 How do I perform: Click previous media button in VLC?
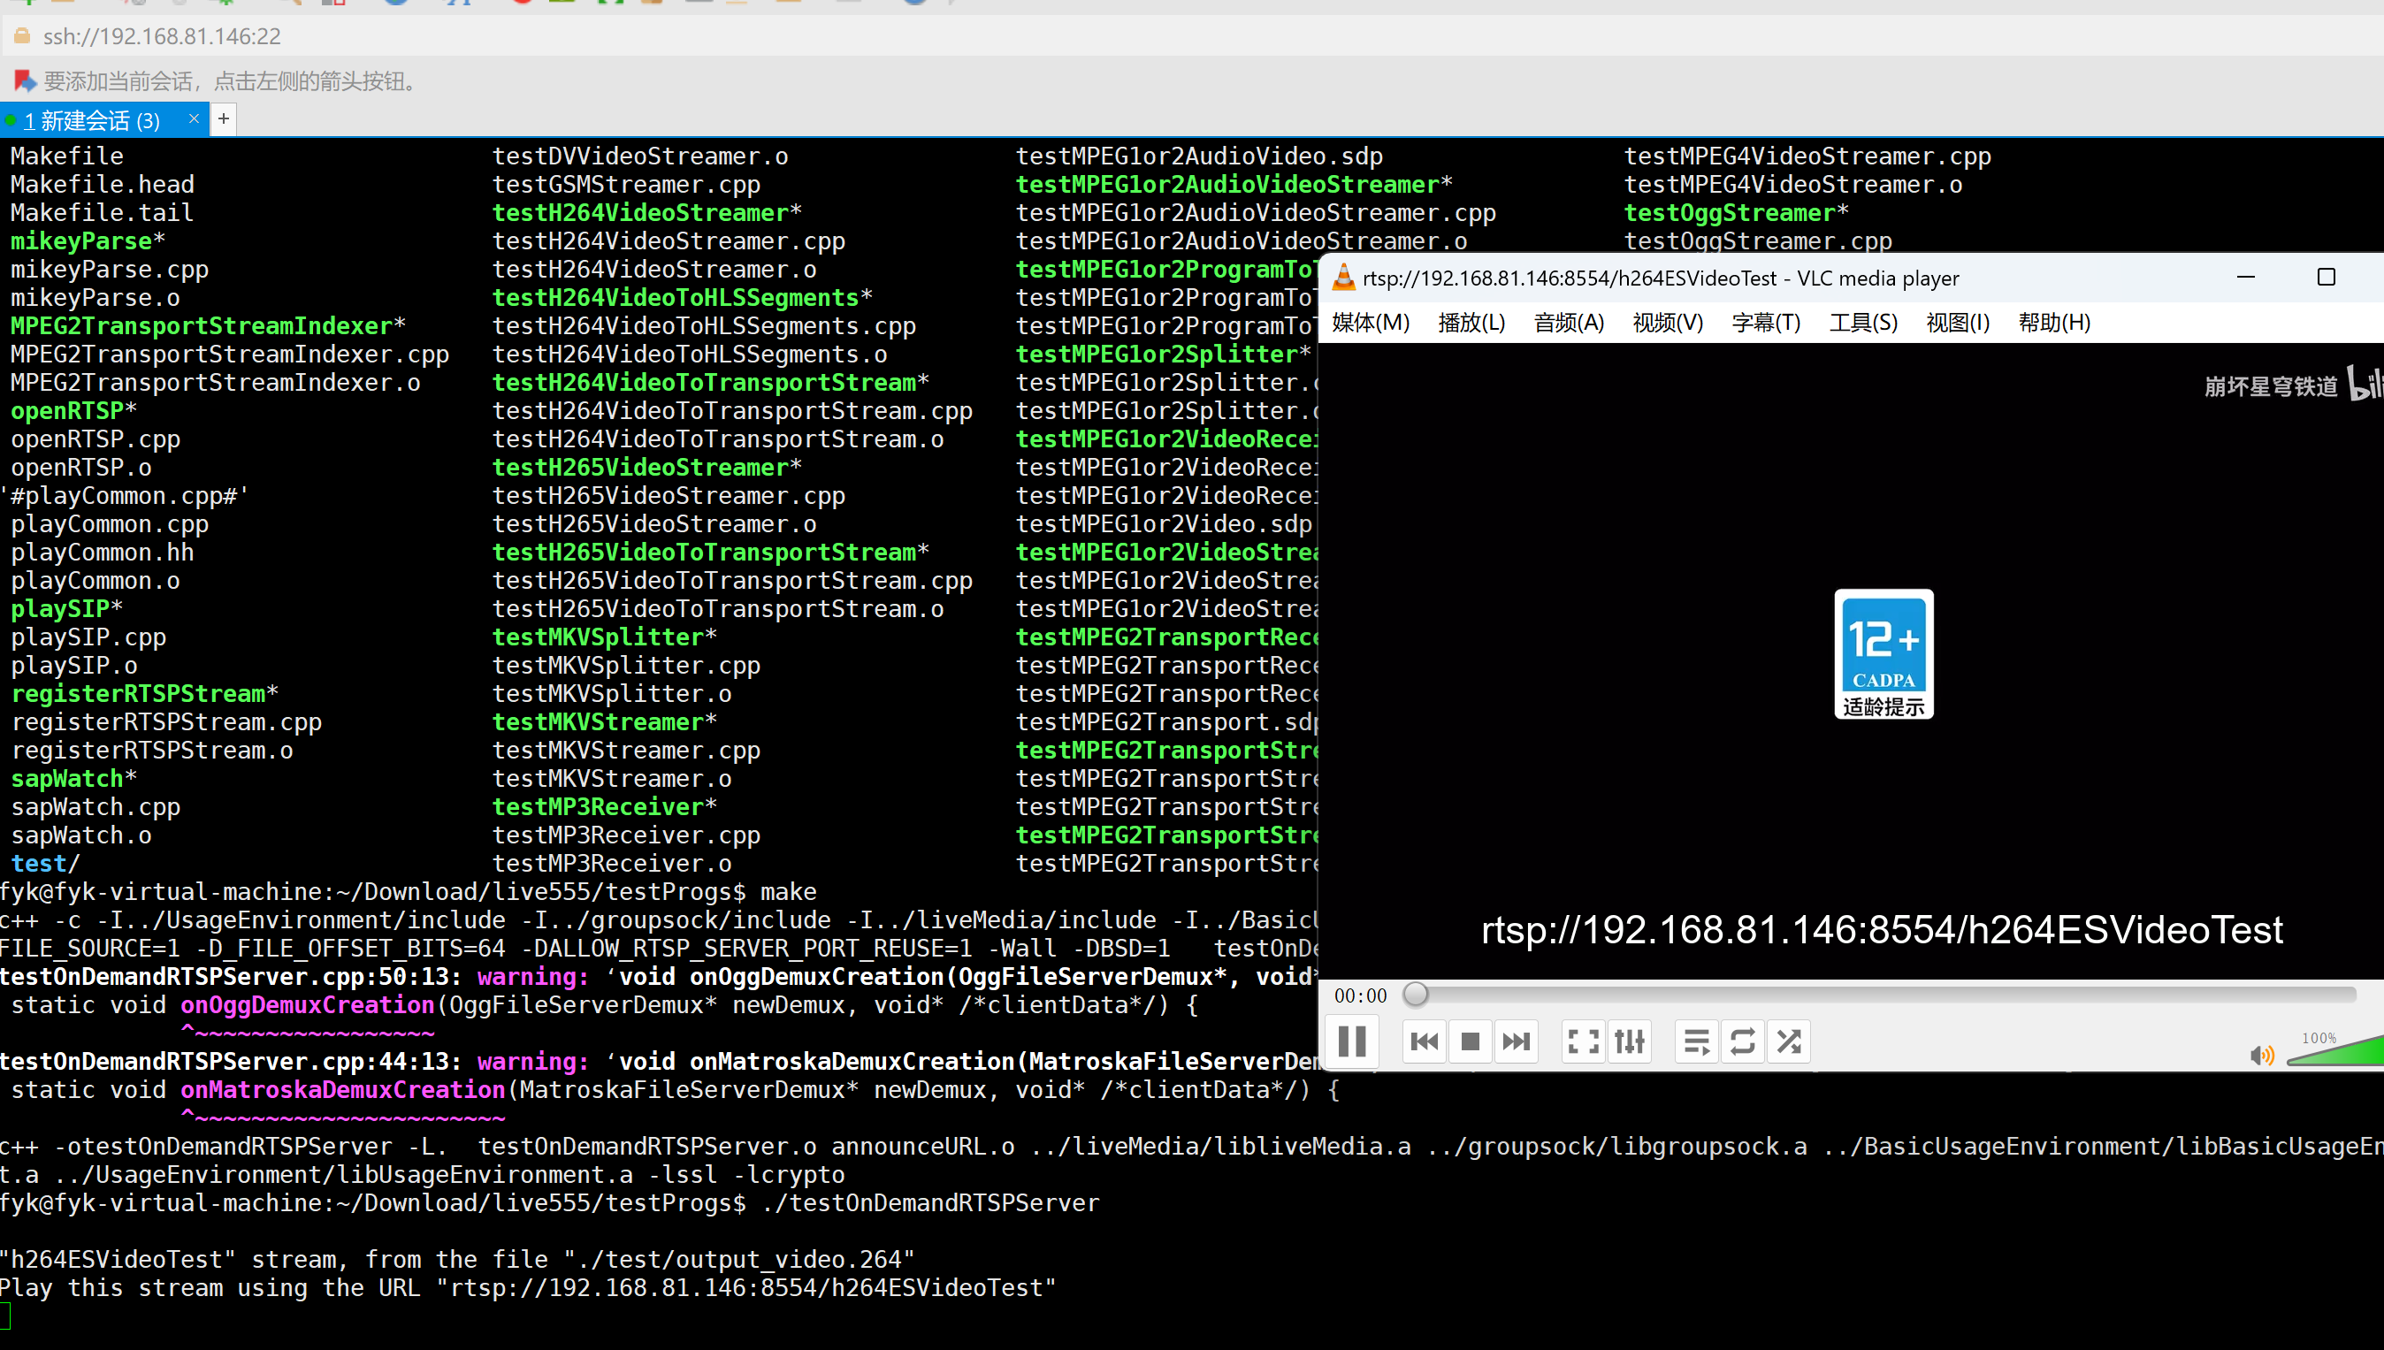[1425, 1041]
